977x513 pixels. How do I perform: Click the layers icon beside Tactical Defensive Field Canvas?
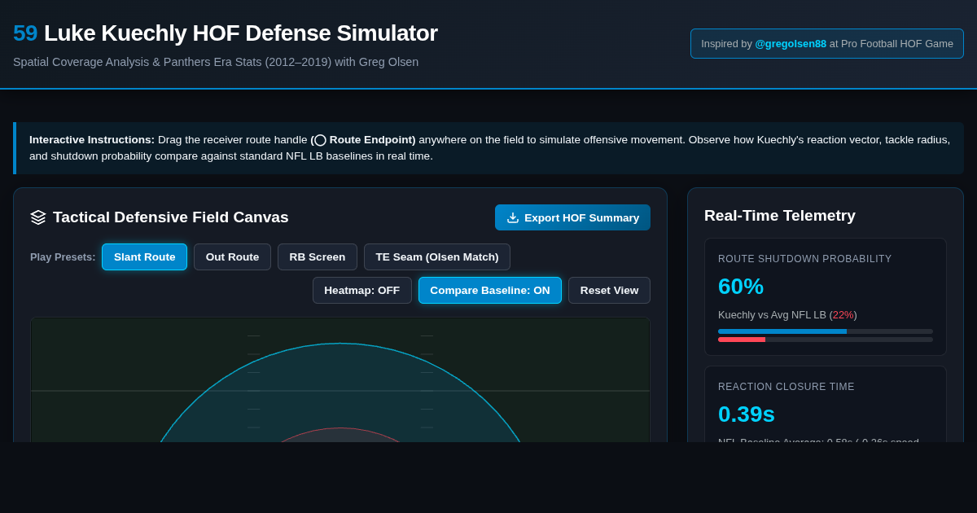point(38,217)
